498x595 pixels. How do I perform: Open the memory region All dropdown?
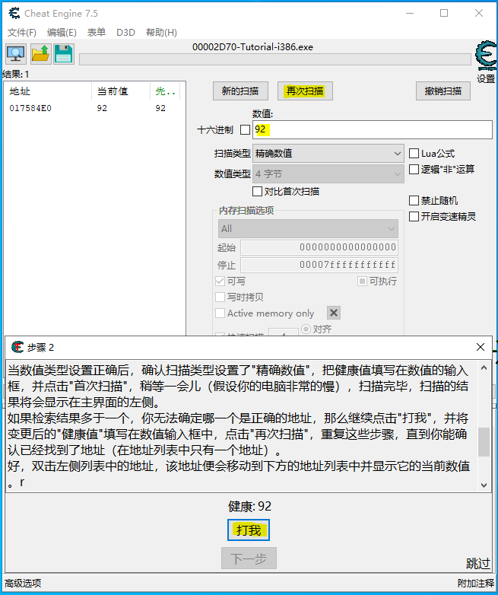308,229
